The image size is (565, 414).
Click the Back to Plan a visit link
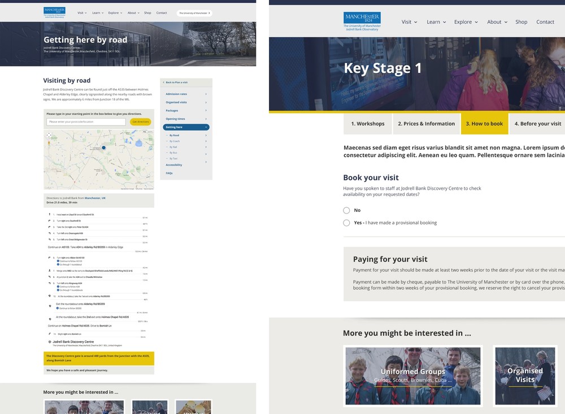tap(176, 82)
